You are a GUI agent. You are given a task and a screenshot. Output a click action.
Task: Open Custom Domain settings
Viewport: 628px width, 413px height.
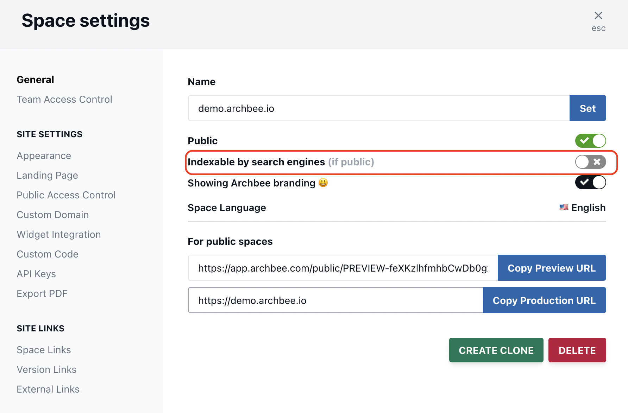click(x=52, y=215)
